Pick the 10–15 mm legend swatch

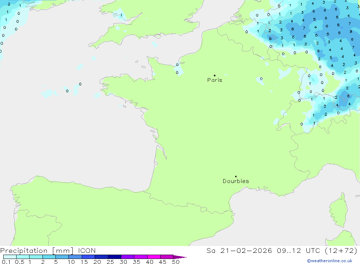(75, 257)
